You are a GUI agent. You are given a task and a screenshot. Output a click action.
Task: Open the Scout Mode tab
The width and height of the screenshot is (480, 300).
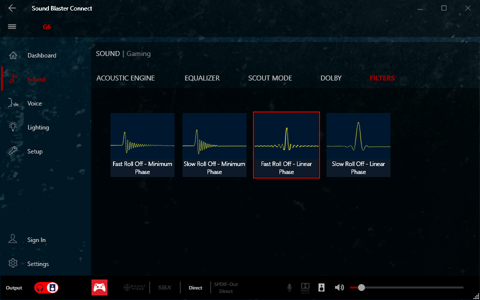click(x=270, y=78)
